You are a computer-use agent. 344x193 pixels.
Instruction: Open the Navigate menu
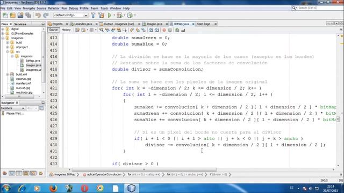pyautogui.click(x=28, y=9)
